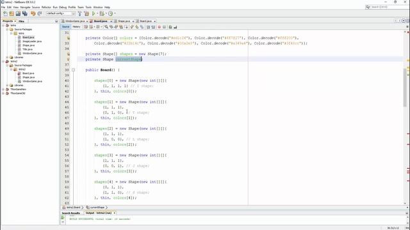This screenshot has width=410, height=230.
Task: Select Title.java in tetris package
Action: (27, 49)
